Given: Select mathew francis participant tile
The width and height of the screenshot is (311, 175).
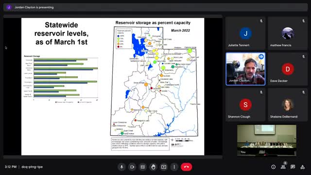Looking at the screenshot, I should [288, 34].
